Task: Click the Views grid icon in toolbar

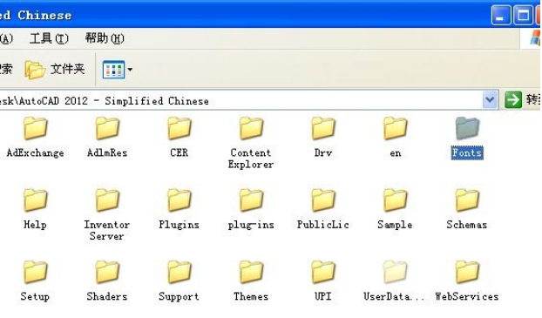Action: tap(113, 70)
